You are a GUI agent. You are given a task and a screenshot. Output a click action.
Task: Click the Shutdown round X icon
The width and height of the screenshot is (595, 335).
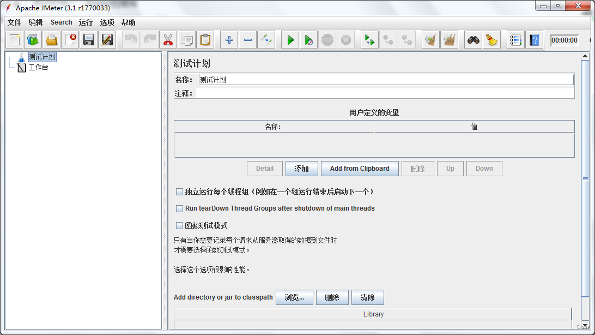tap(346, 40)
